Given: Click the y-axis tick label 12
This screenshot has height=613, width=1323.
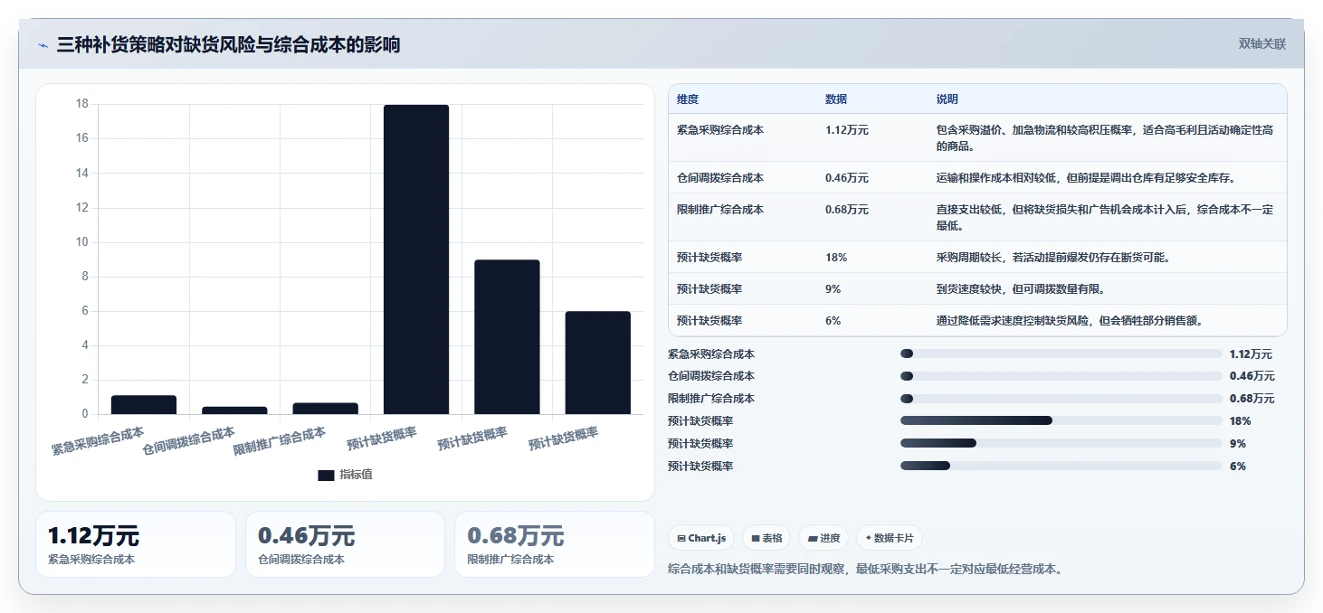Looking at the screenshot, I should pyautogui.click(x=82, y=208).
